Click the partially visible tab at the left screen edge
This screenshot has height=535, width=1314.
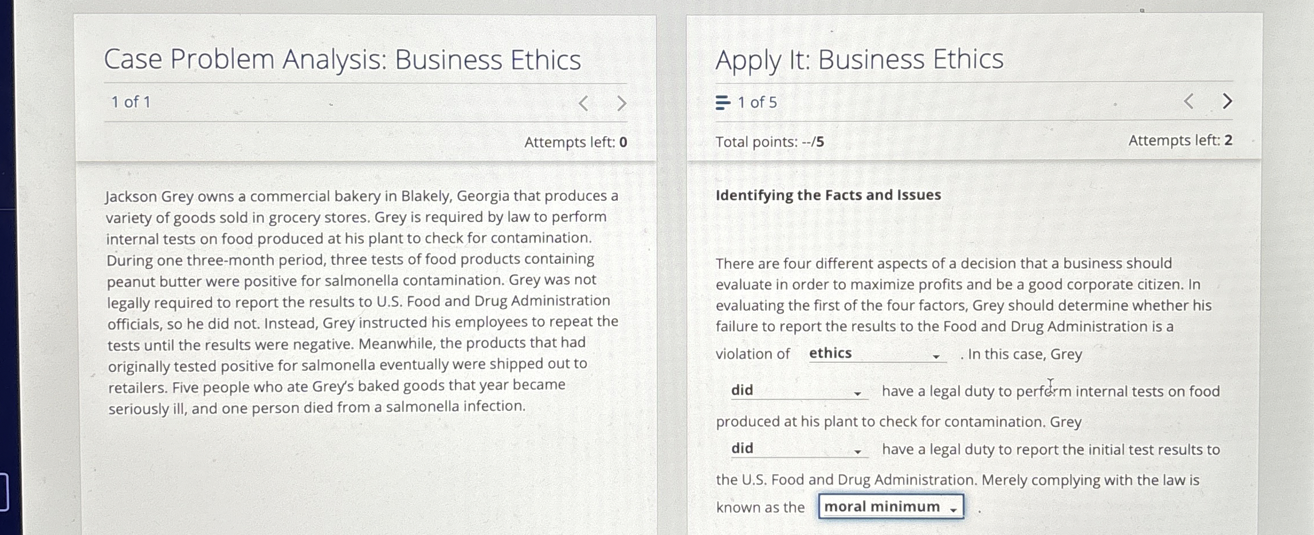coord(3,493)
